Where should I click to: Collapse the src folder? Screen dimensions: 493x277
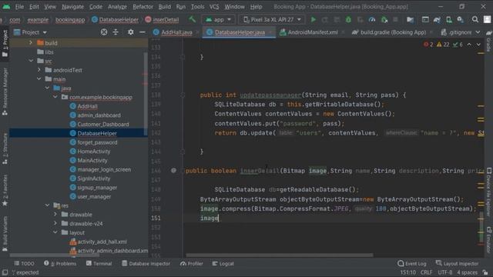[x=31, y=61]
